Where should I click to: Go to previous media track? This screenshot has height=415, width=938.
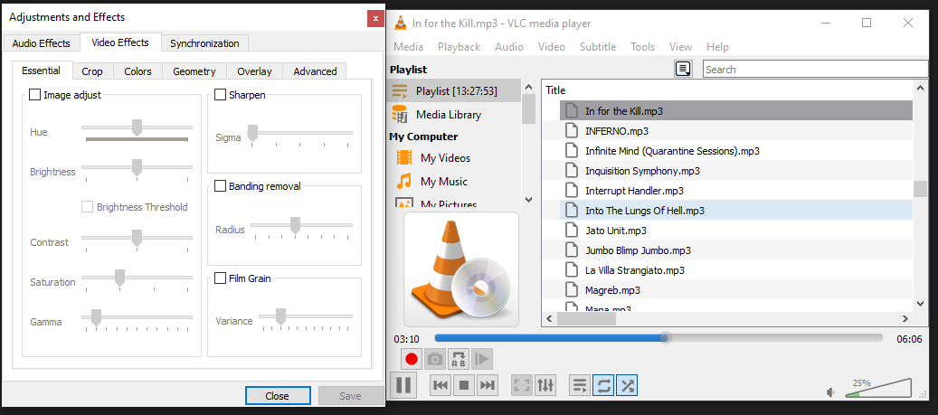(x=441, y=386)
